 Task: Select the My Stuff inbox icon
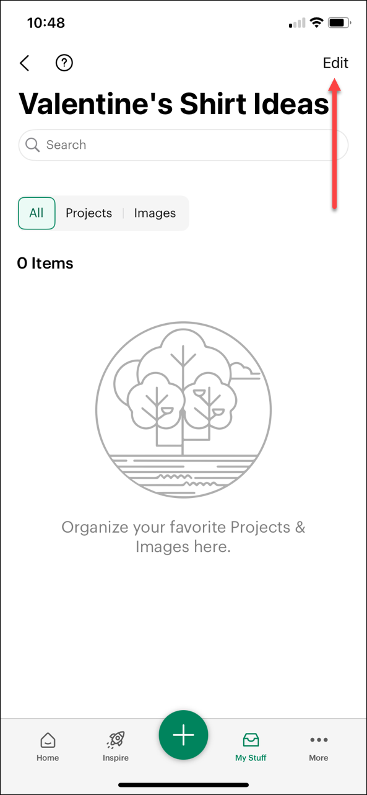coord(251,739)
